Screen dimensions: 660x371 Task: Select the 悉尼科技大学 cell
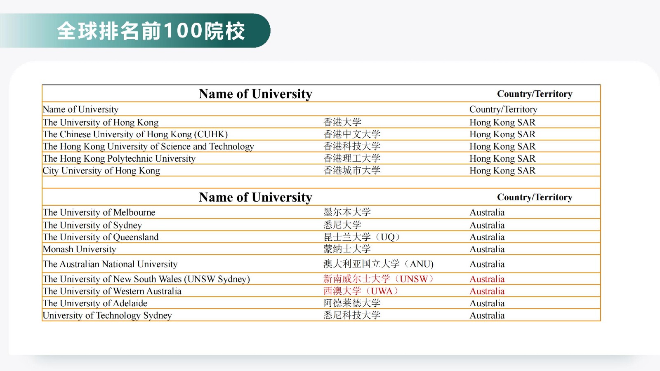click(x=352, y=315)
